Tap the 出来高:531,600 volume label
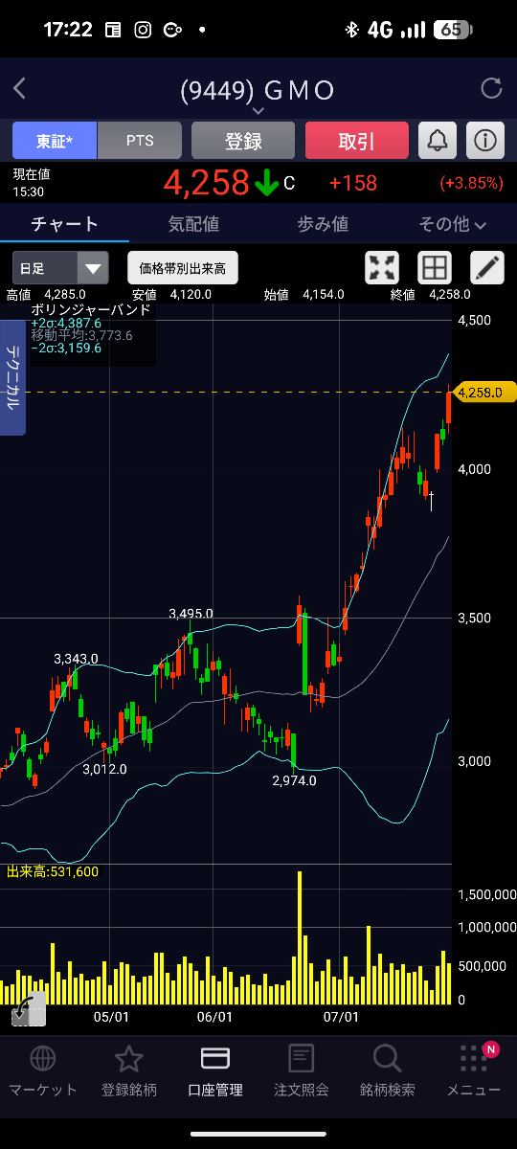Viewport: 517px width, 1149px height. [53, 871]
